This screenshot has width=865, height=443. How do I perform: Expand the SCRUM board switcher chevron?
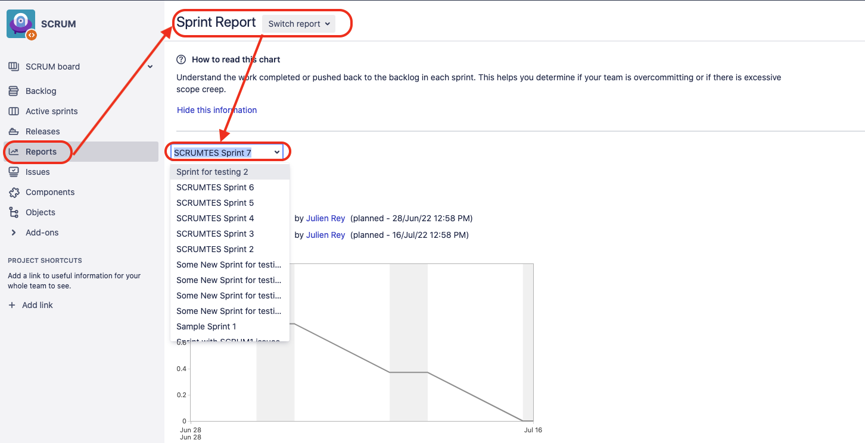150,67
